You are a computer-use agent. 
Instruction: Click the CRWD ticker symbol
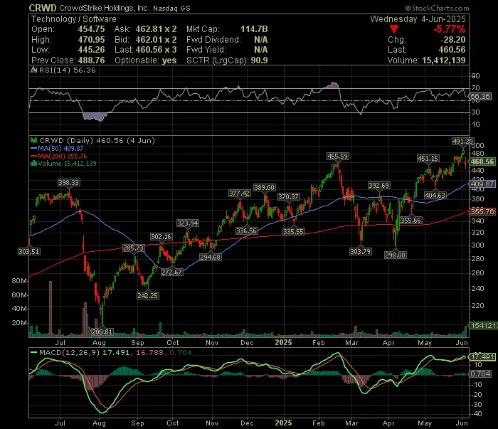pyautogui.click(x=43, y=8)
